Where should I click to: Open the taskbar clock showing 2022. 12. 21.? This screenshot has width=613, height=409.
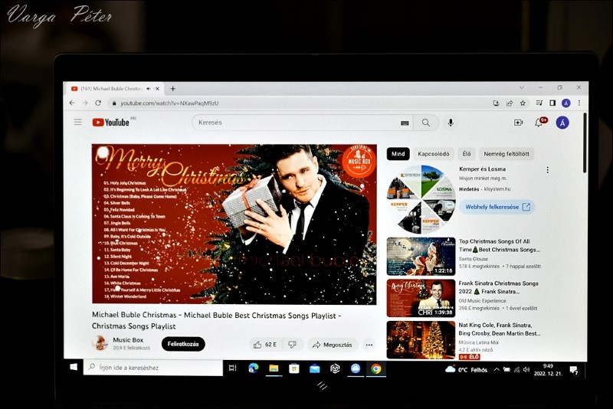click(549, 369)
